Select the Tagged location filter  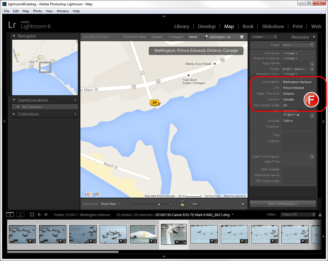tap(157, 37)
